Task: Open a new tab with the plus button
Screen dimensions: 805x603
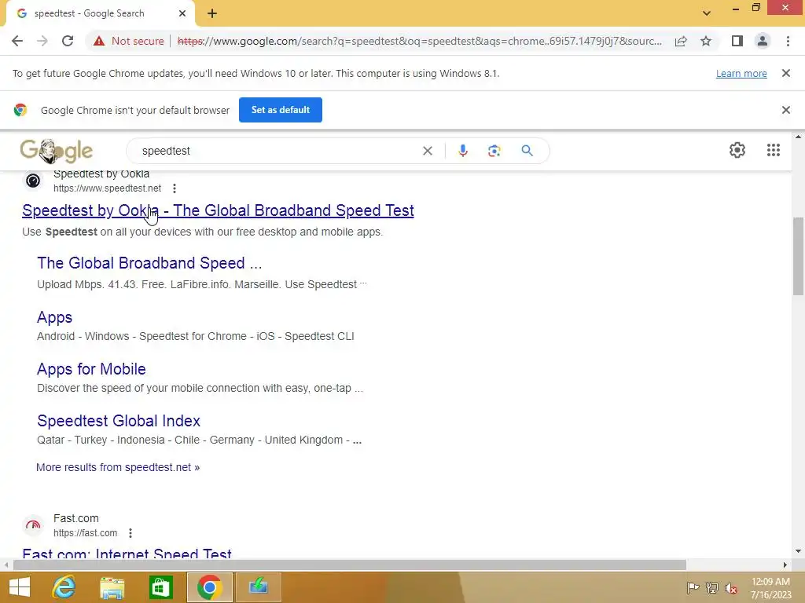Action: click(212, 13)
